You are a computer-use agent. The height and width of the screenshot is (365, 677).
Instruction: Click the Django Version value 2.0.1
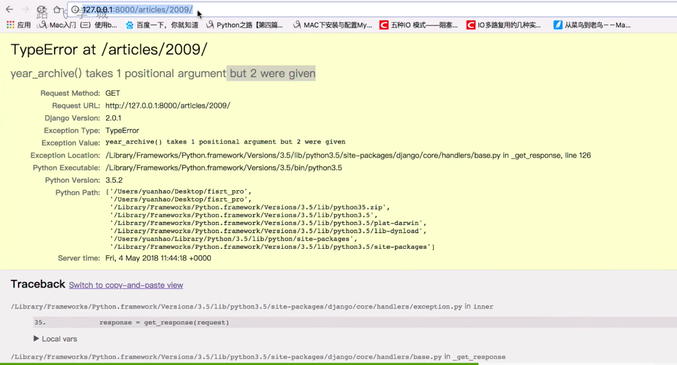113,118
